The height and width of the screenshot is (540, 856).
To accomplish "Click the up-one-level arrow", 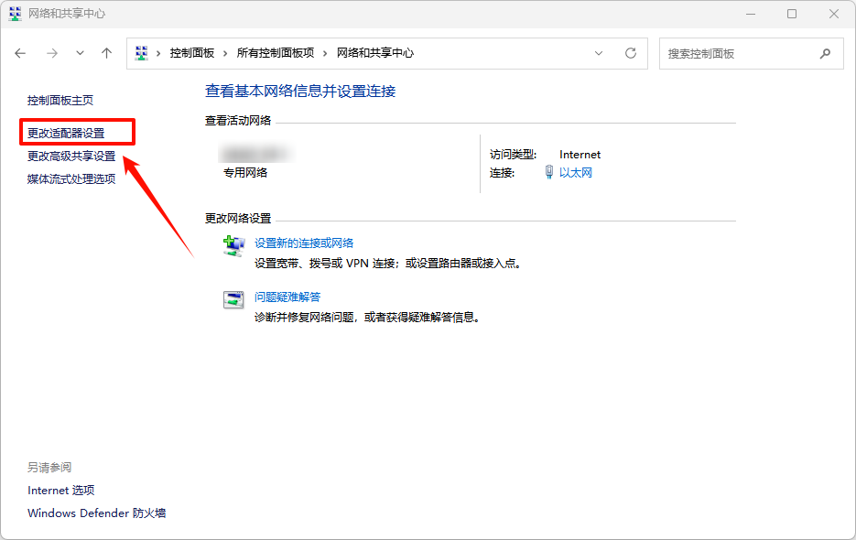I will [105, 53].
